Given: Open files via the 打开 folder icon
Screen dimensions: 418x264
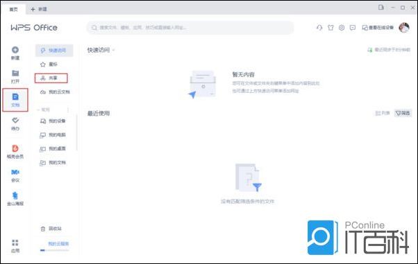Looking at the screenshot, I should coord(15,73).
